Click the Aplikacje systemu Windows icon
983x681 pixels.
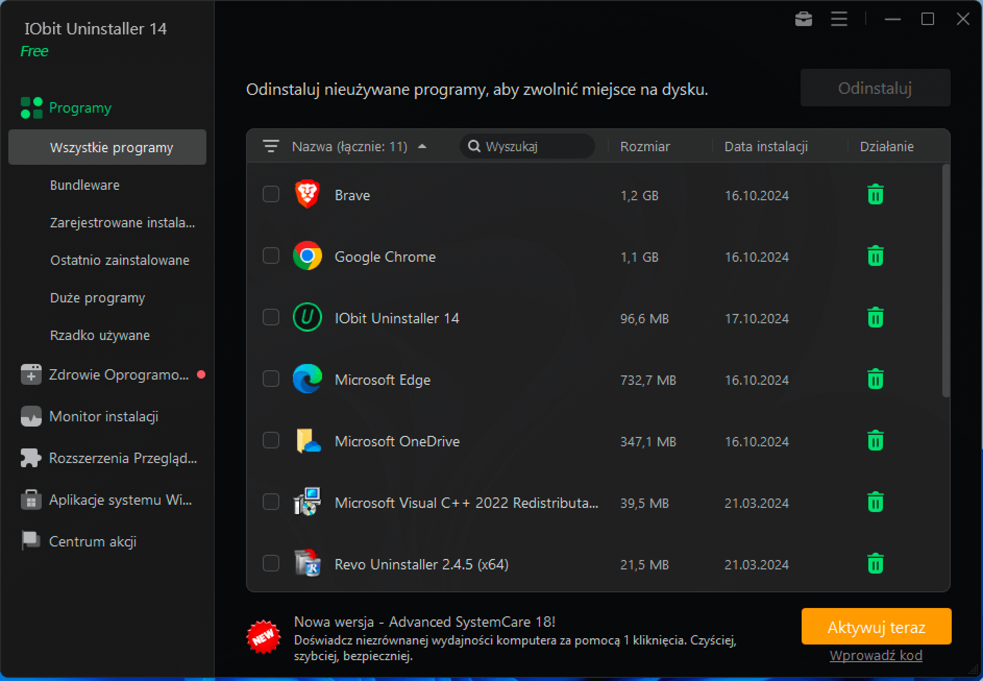(x=31, y=500)
